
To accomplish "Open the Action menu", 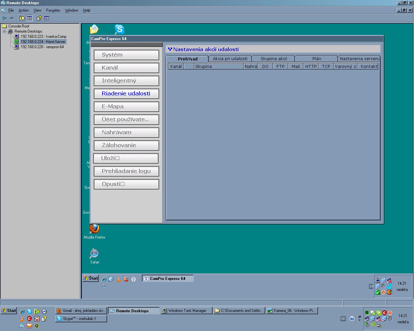I will click(23, 10).
